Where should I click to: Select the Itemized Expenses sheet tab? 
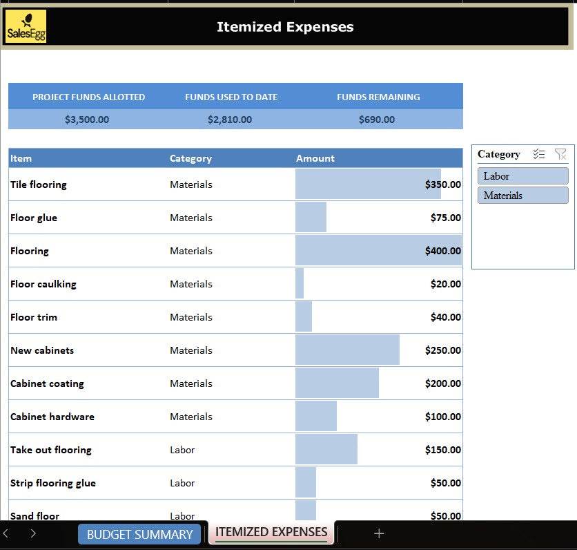pos(271,532)
